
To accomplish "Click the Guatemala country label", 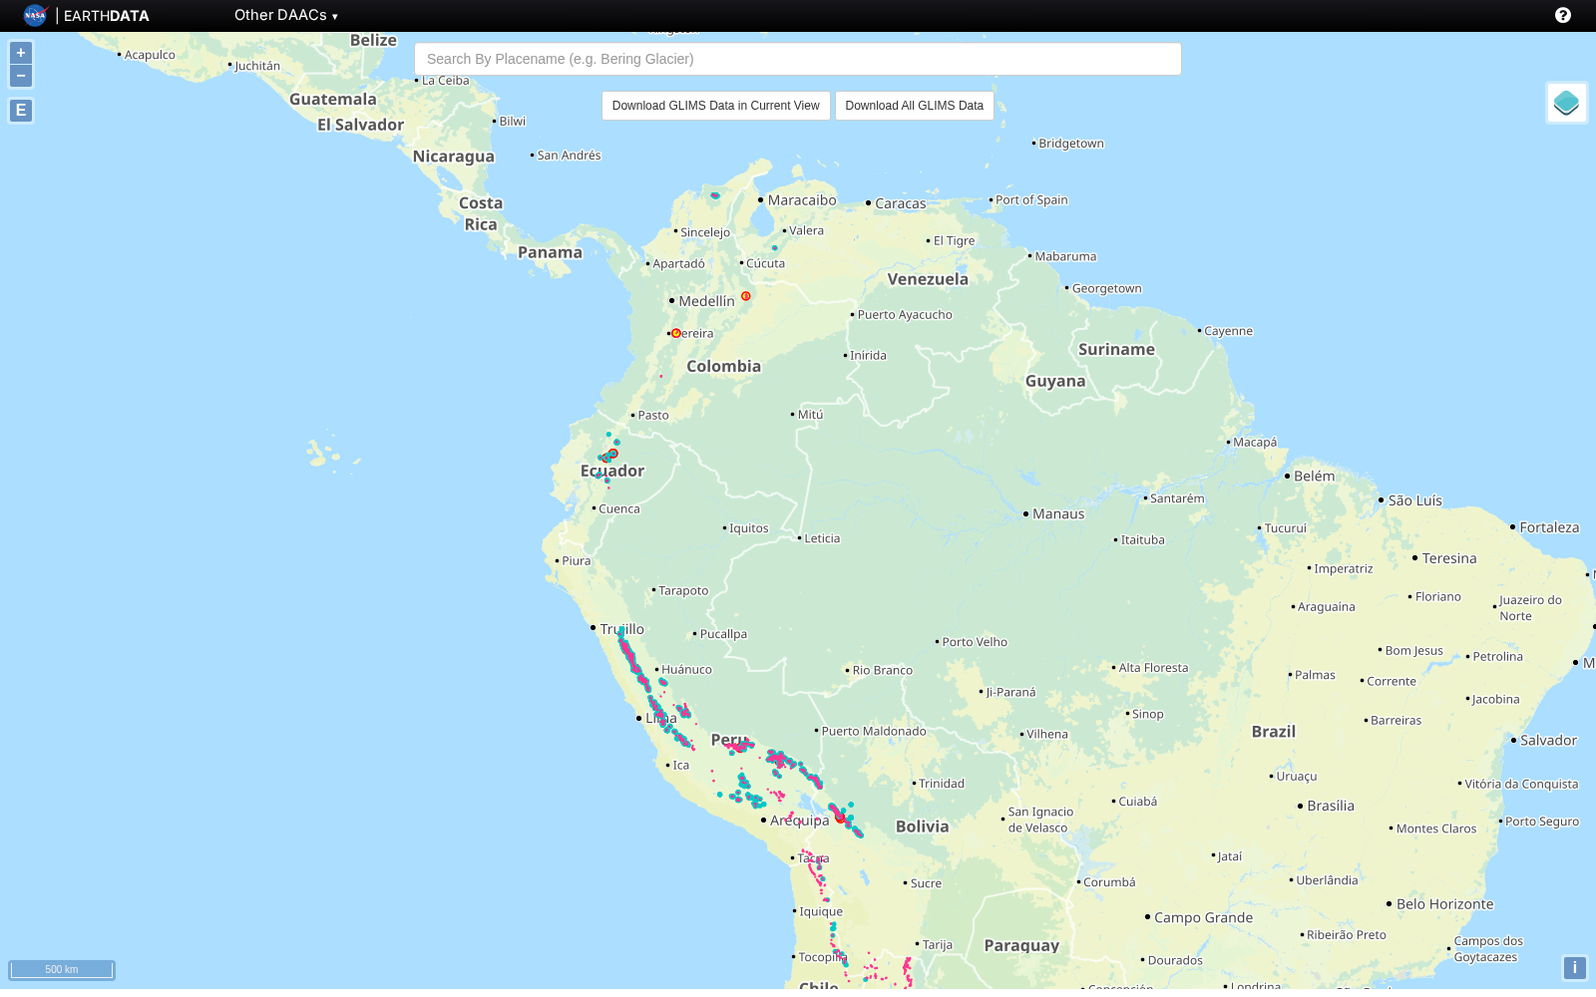I will click(333, 99).
